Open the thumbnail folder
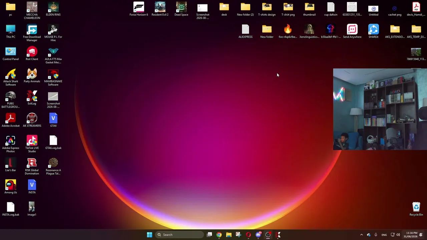This screenshot has width=427, height=240. coord(310,9)
